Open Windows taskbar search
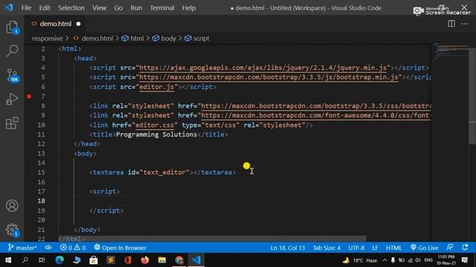The width and height of the screenshot is (476, 267). (x=25, y=260)
